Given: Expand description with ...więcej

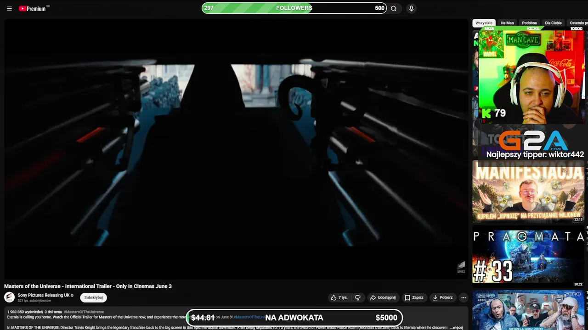Looking at the screenshot, I should point(457,327).
